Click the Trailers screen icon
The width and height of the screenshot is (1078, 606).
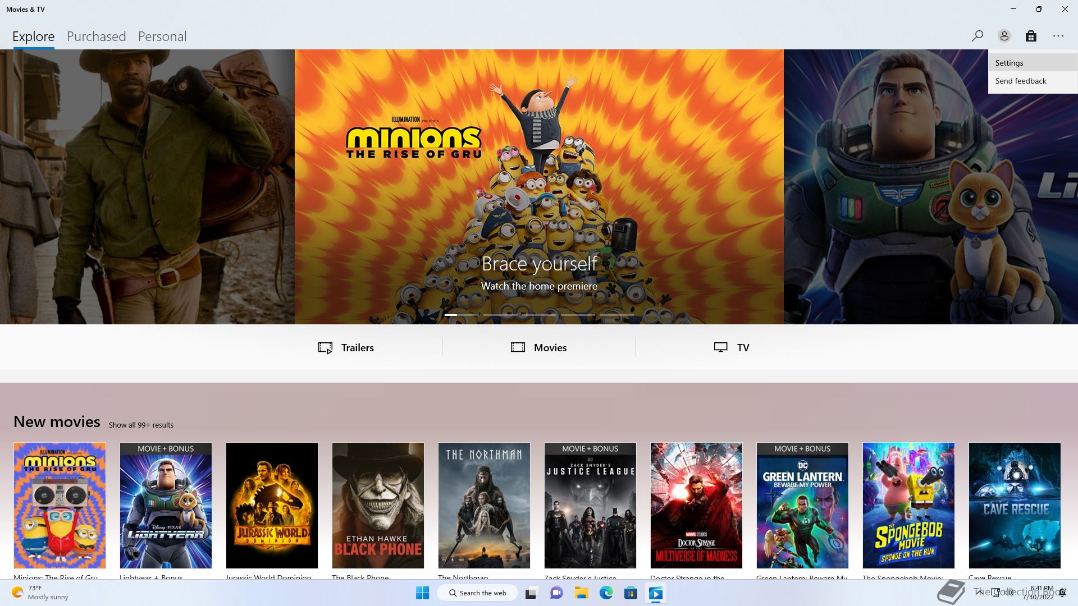[325, 348]
